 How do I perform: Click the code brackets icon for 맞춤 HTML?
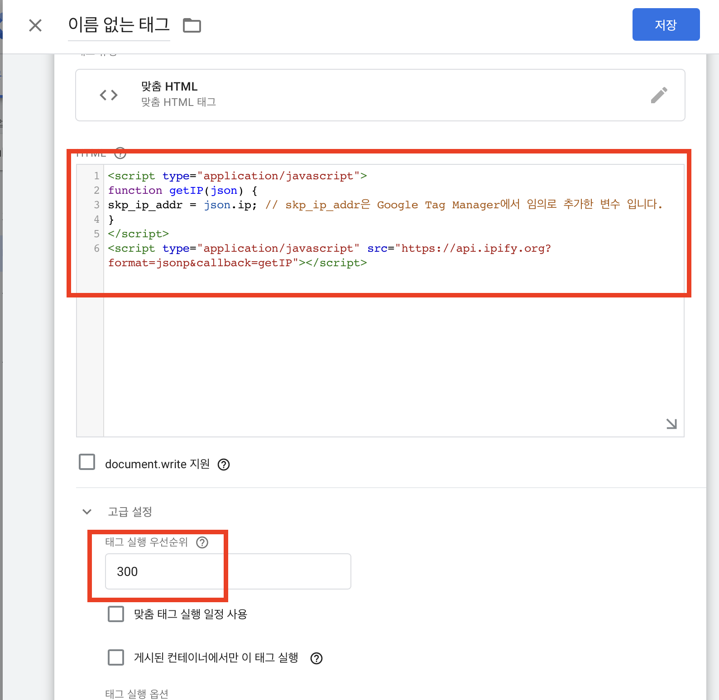(109, 95)
